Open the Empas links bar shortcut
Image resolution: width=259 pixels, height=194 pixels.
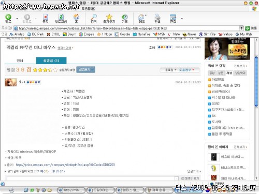(87, 34)
